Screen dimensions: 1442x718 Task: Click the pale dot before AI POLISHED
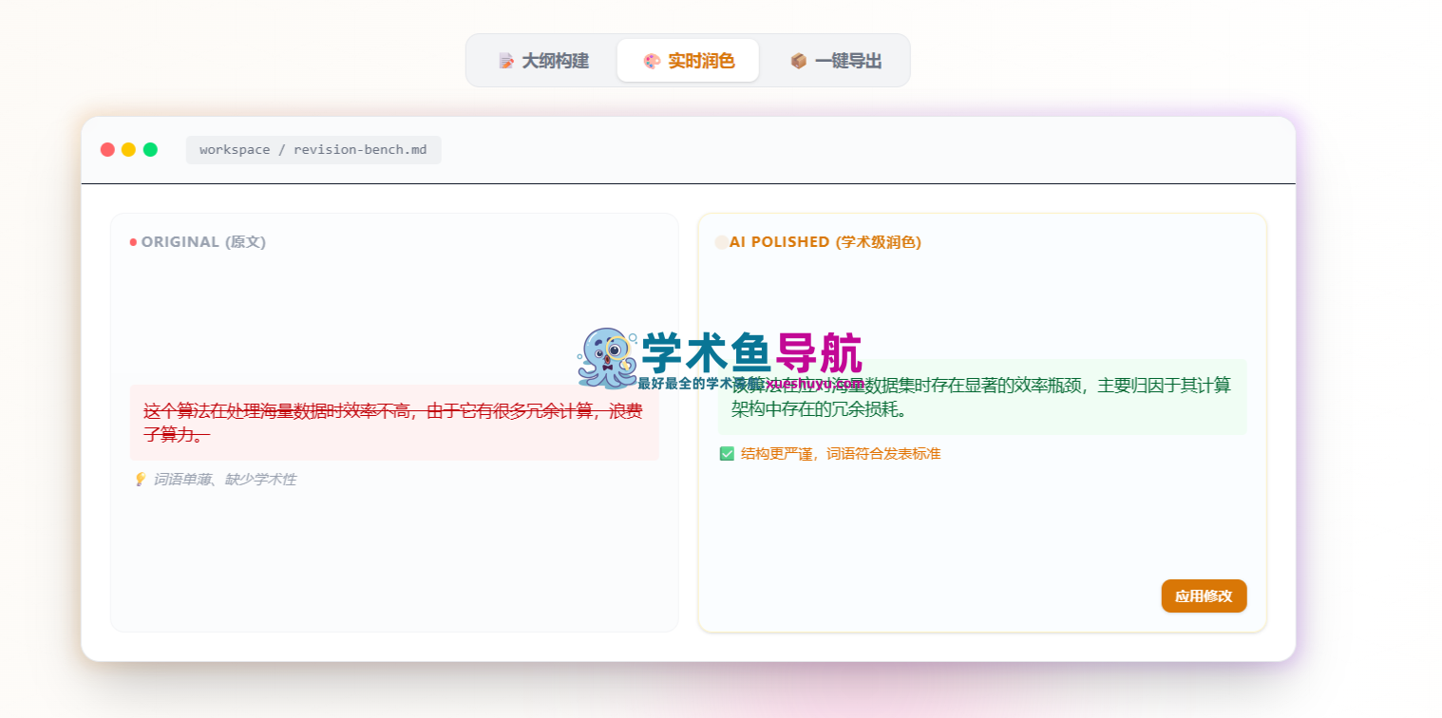pyautogui.click(x=721, y=242)
